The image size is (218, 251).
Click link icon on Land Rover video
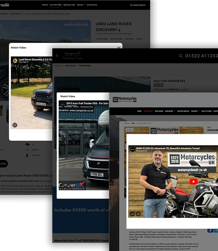[15, 125]
